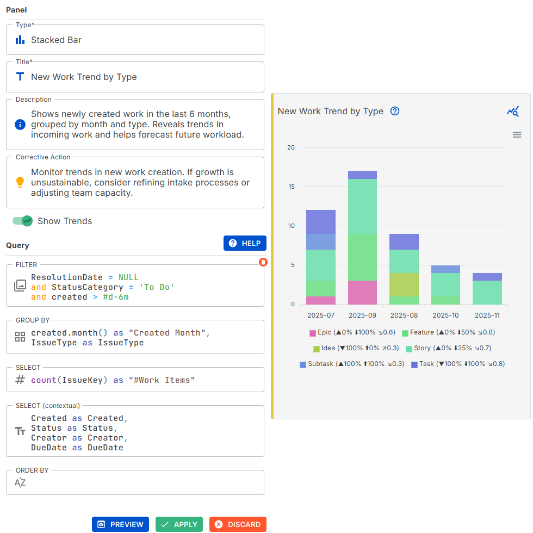This screenshot has height=533, width=533.
Task: Open the chart help question mark icon
Action: point(395,111)
